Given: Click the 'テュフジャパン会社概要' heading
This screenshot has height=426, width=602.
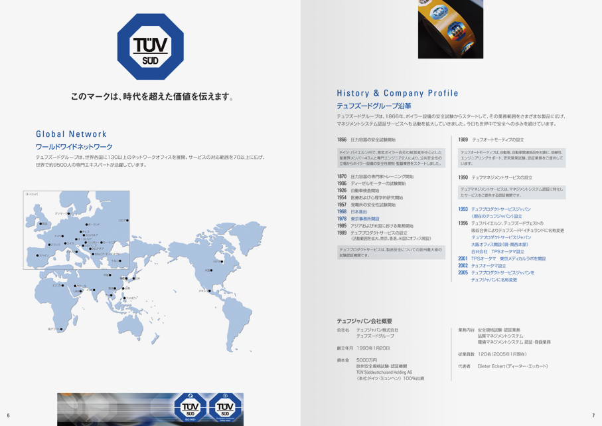Looking at the screenshot, I should pos(364,321).
